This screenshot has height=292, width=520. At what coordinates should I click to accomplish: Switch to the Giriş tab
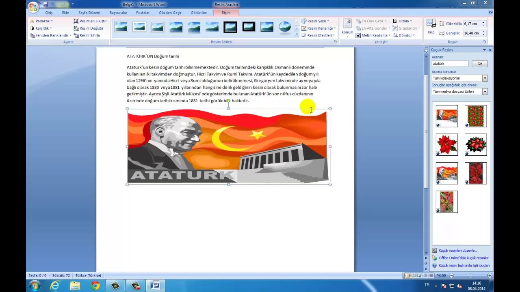[x=49, y=13]
